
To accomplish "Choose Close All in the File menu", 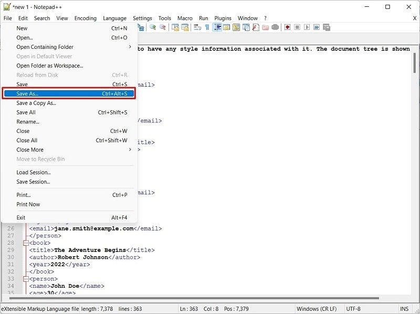I will click(69, 140).
